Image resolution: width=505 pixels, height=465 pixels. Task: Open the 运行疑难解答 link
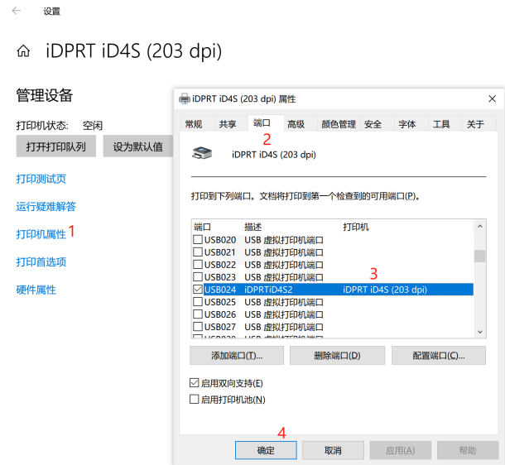point(46,206)
